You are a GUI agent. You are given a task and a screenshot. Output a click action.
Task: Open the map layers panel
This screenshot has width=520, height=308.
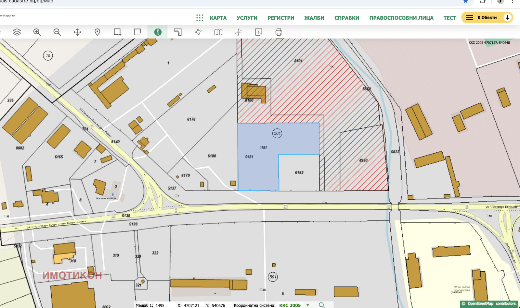click(17, 32)
